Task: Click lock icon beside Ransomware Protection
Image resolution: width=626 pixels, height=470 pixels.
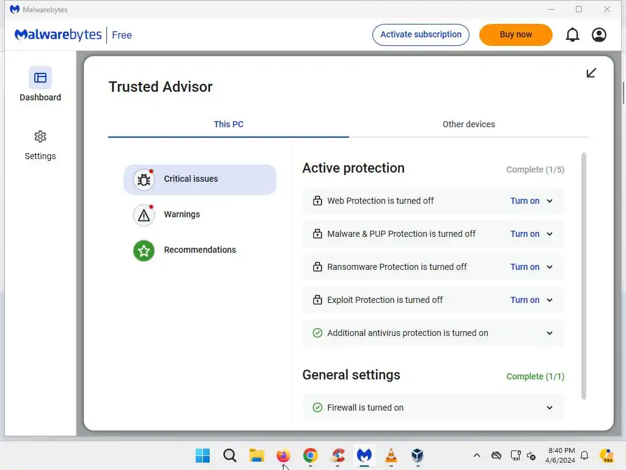Action: pyautogui.click(x=317, y=267)
